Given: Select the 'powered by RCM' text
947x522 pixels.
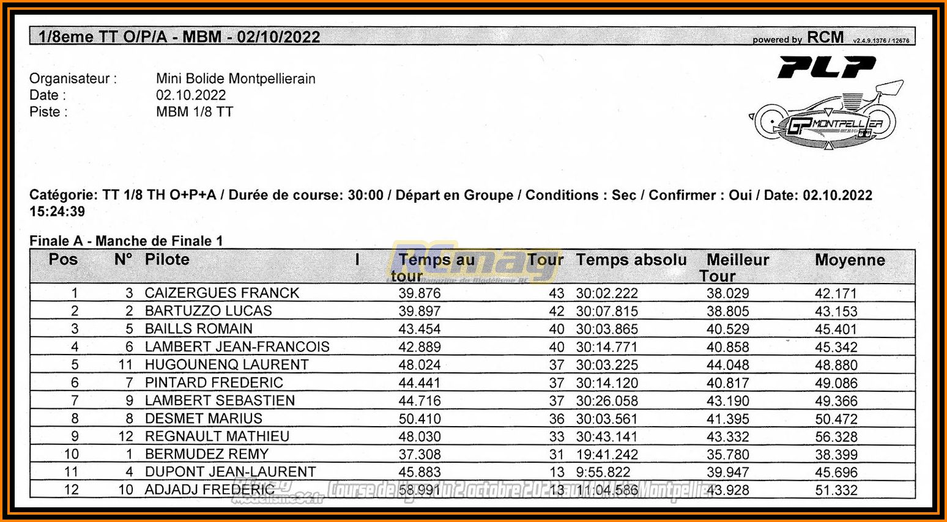Looking at the screenshot, I should point(798,37).
